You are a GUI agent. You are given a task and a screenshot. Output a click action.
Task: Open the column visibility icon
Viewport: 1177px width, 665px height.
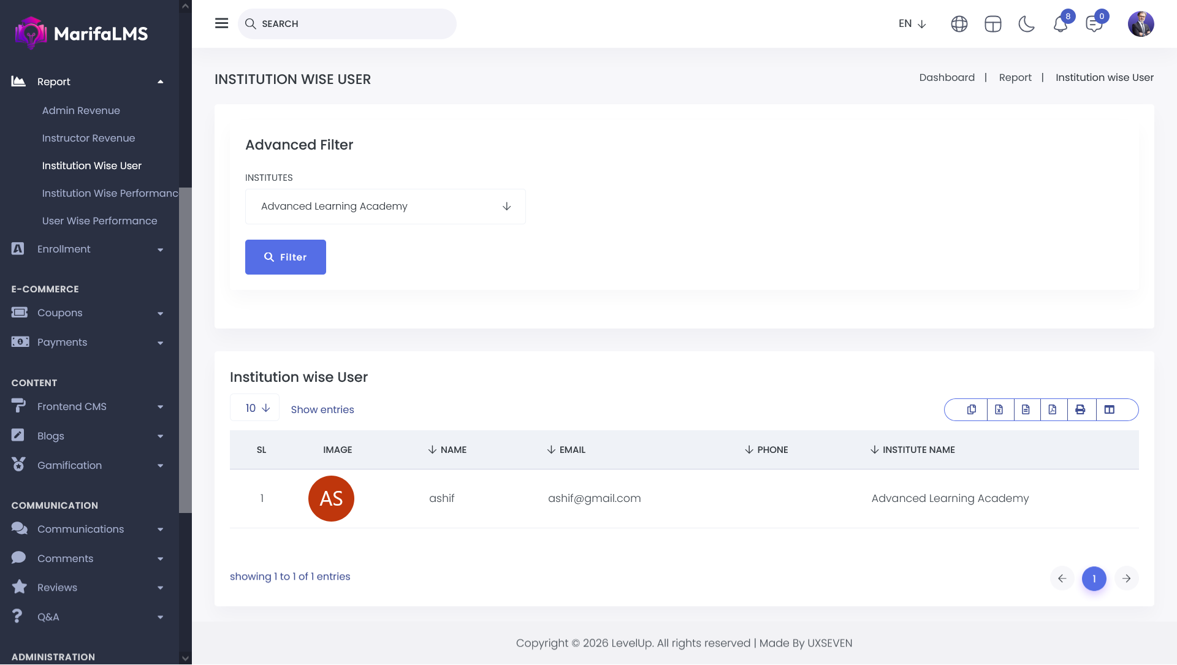click(x=1110, y=409)
